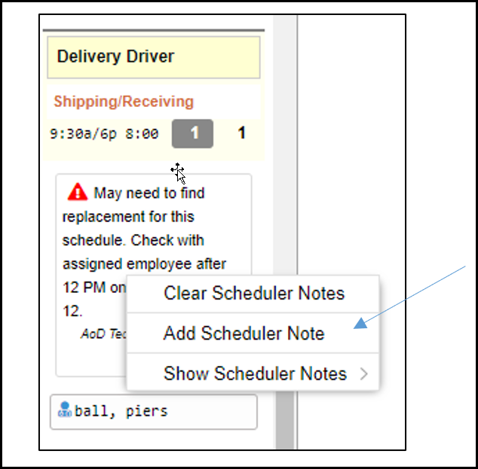Click the dark gray divider bar above Delivery Driver
The image size is (478, 469).
click(154, 30)
